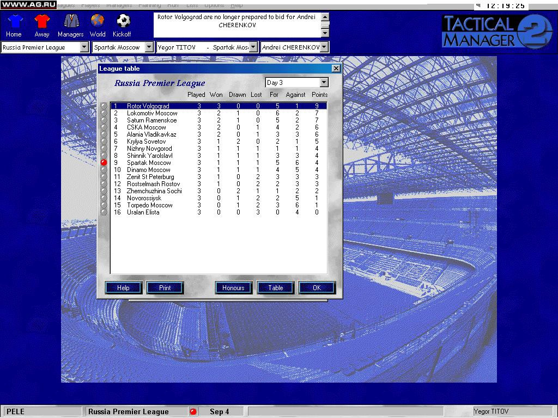558x418 pixels.
Task: Select the Rostselmash Rostov row
Action: point(219,184)
